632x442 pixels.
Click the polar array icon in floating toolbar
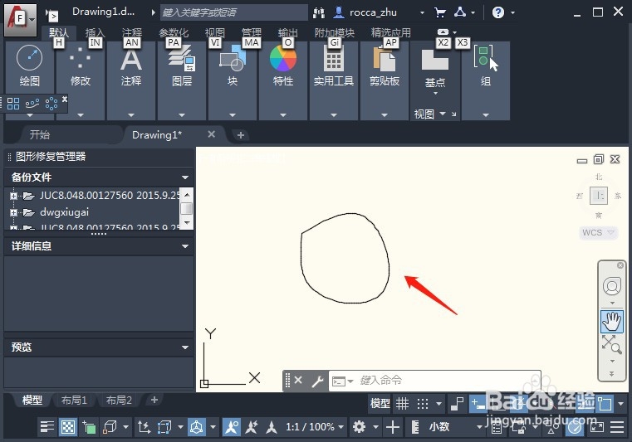[51, 104]
